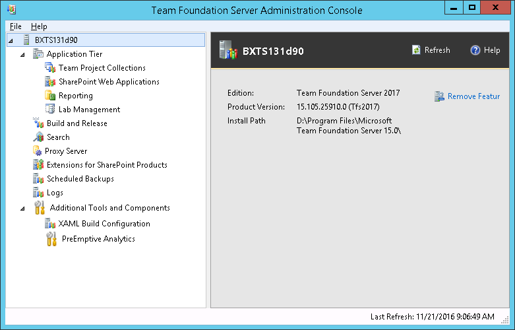Click the Application Tier icon

point(38,54)
